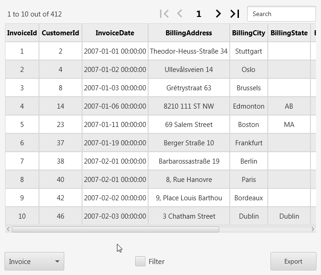Enable the Filter checkbox

141,261
